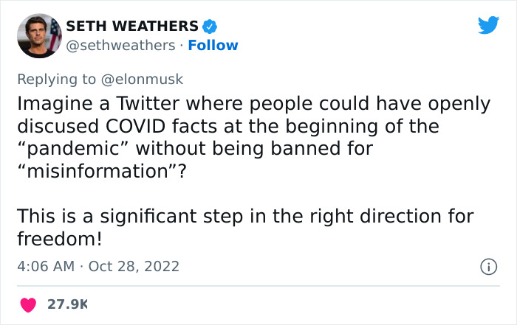
Task: Like the tweet with the heart icon
Action: pyautogui.click(x=28, y=304)
